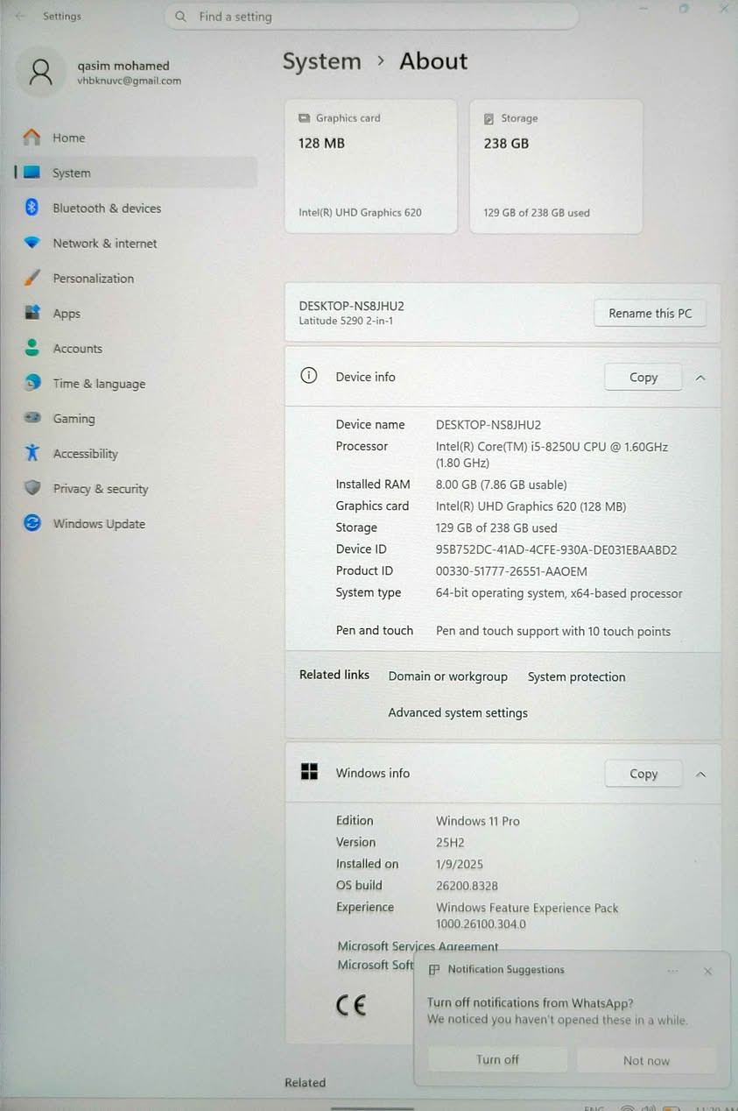The height and width of the screenshot is (1111, 738).
Task: Click Pen and touch support value text
Action: 552,631
